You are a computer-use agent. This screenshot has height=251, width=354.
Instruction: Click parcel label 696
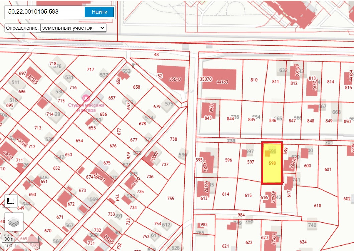coord(22,92)
